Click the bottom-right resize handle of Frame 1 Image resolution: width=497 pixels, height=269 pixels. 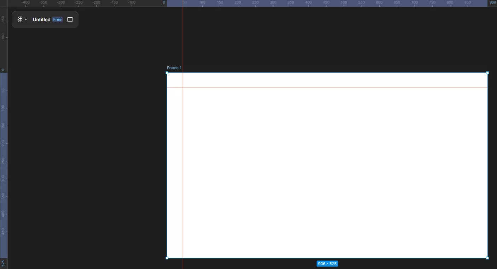tap(487, 258)
